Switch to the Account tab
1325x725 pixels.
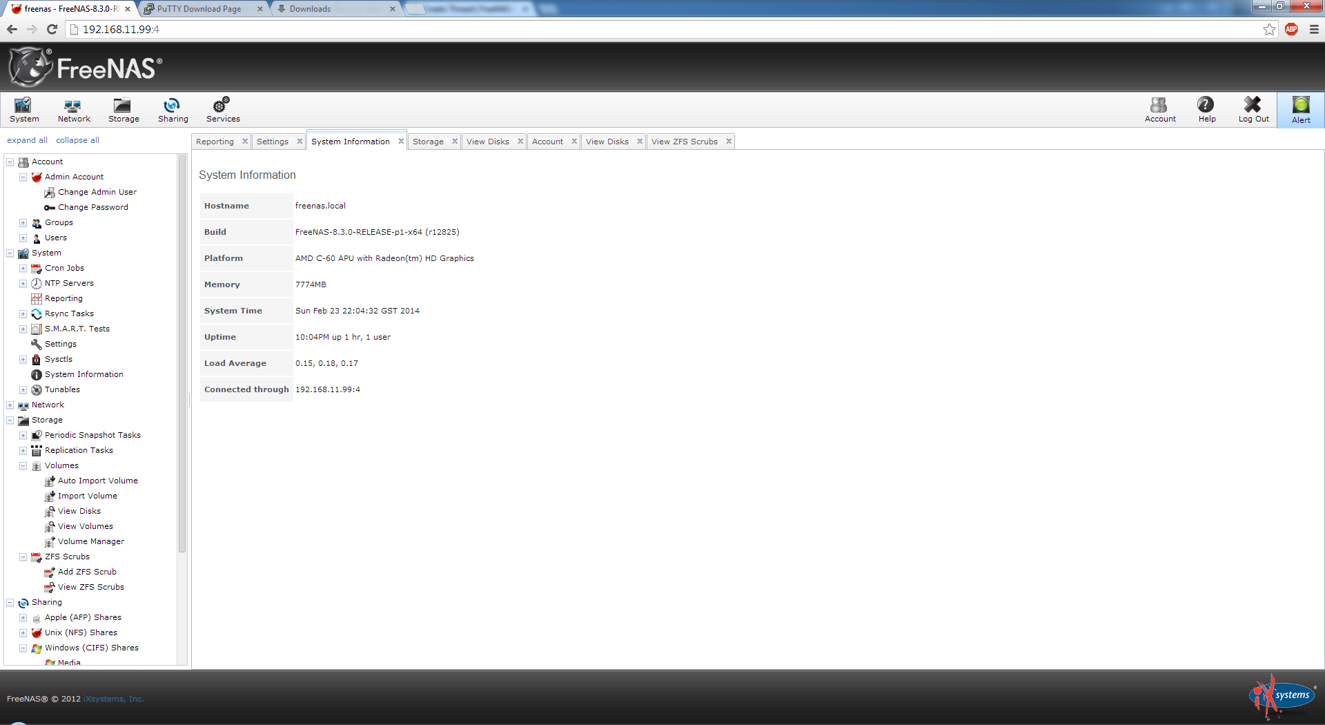(547, 142)
